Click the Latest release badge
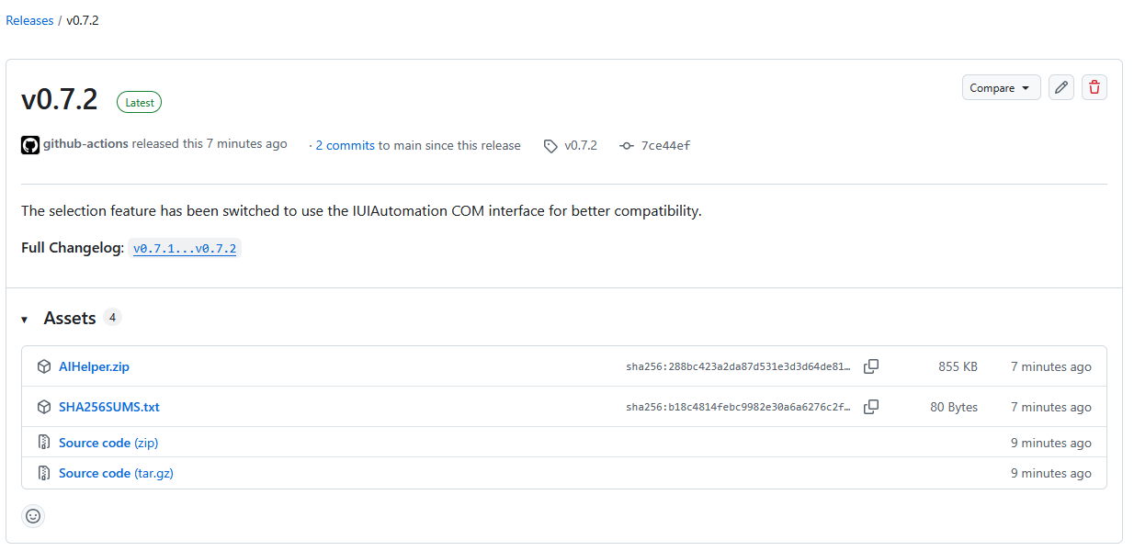Viewport: 1134px width, 551px height. [139, 103]
